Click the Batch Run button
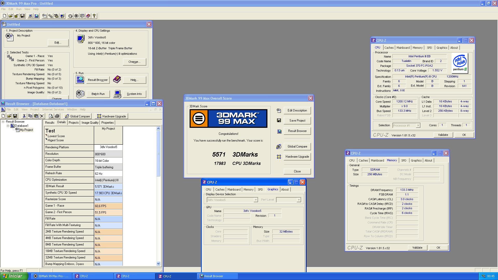Viewport: 498px width, 280px height. (98, 94)
